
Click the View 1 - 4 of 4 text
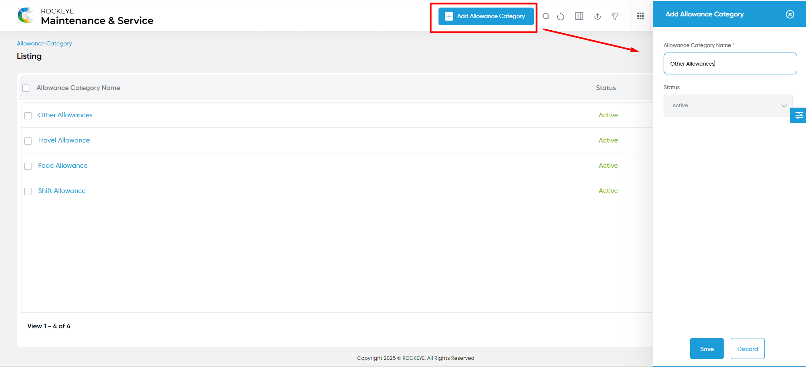[x=49, y=326]
